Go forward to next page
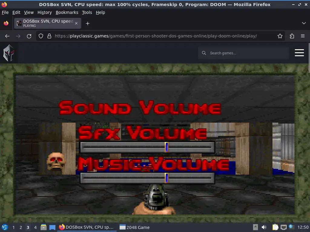 click(x=18, y=36)
